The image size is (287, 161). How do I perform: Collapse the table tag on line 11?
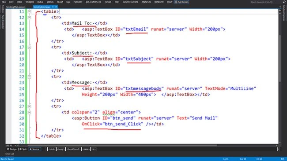click(x=29, y=11)
